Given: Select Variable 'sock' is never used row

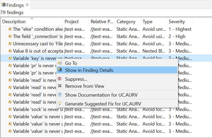Looking at the screenshot, I should (106, 109).
